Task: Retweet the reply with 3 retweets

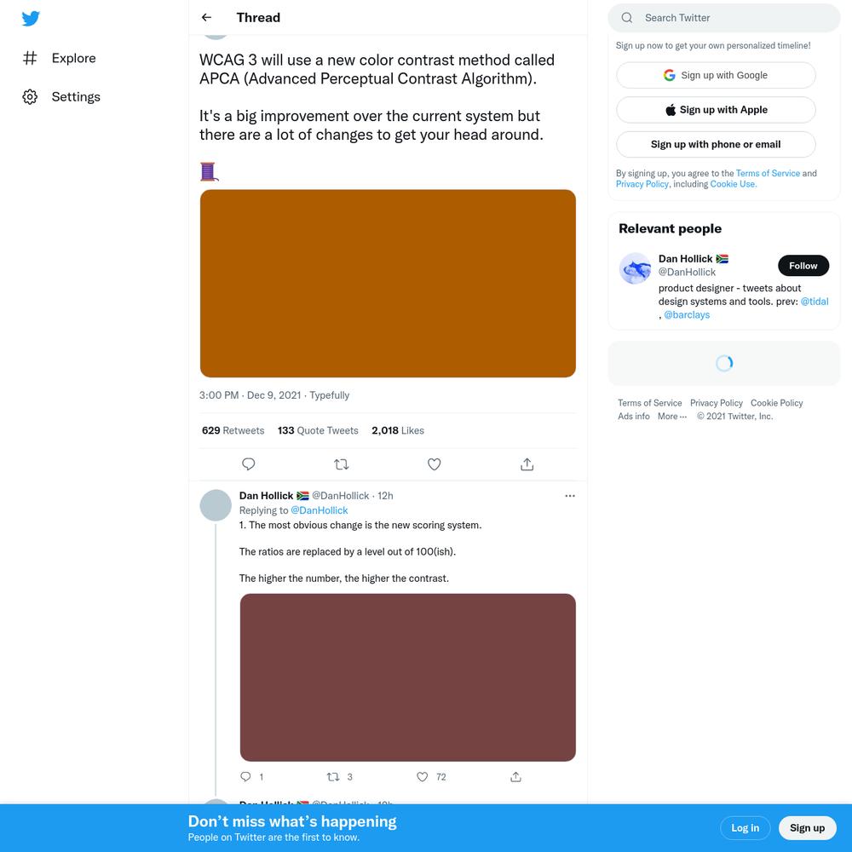Action: [x=340, y=776]
